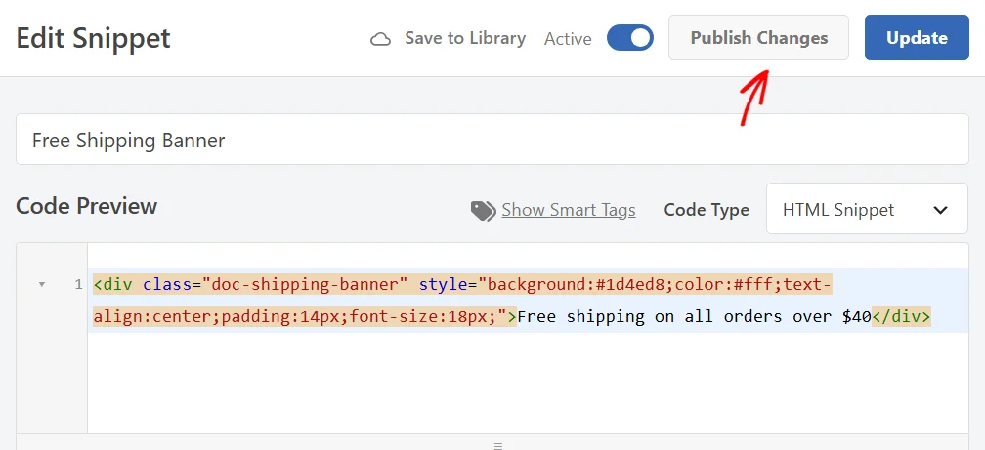Click the cloud icon beside Save to Library
The height and width of the screenshot is (450, 985).
380,40
